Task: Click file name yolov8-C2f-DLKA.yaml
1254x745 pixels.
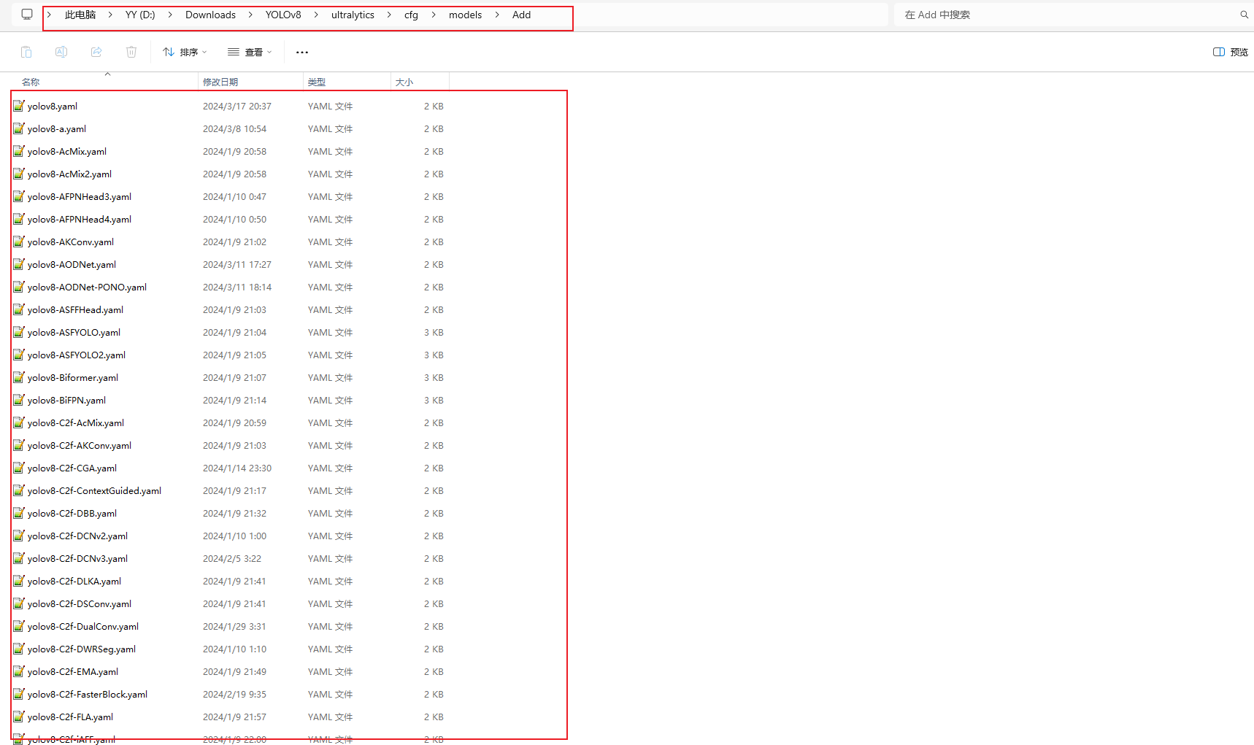Action: click(x=74, y=581)
